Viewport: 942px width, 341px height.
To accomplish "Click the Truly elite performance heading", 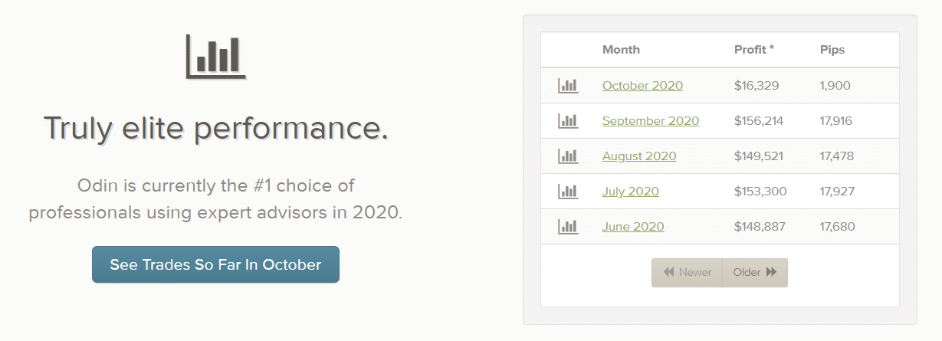I will [x=215, y=128].
